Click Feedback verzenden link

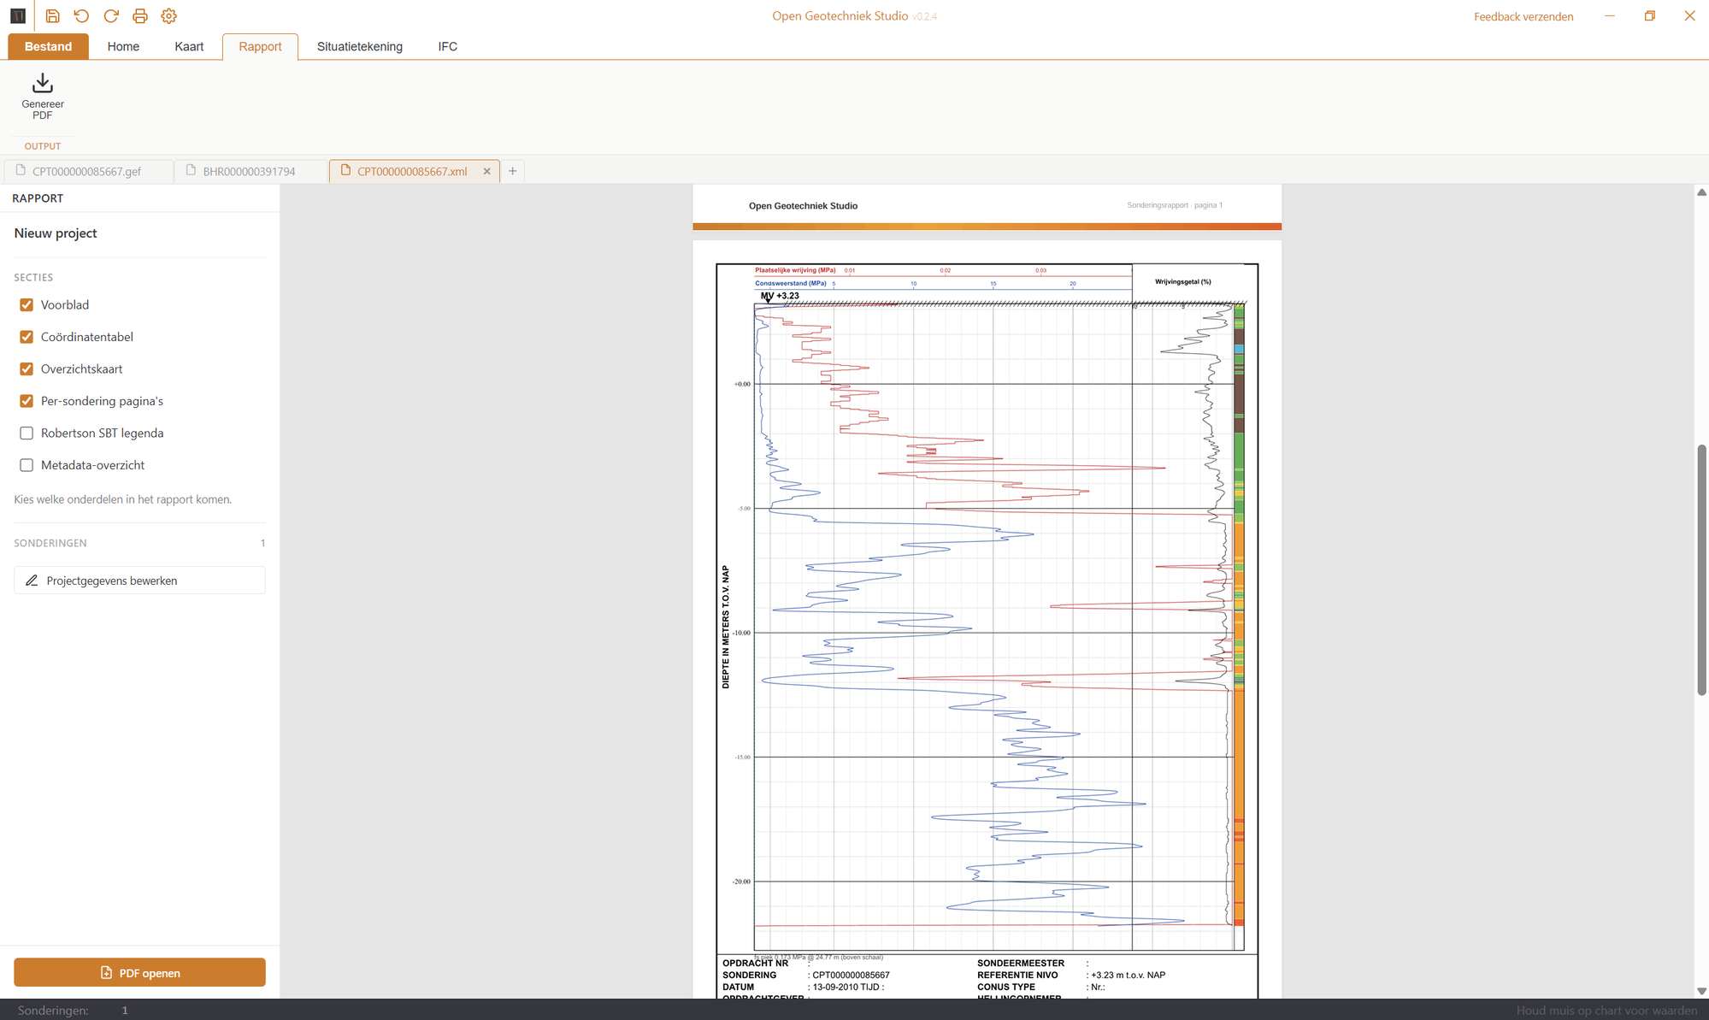point(1523,16)
